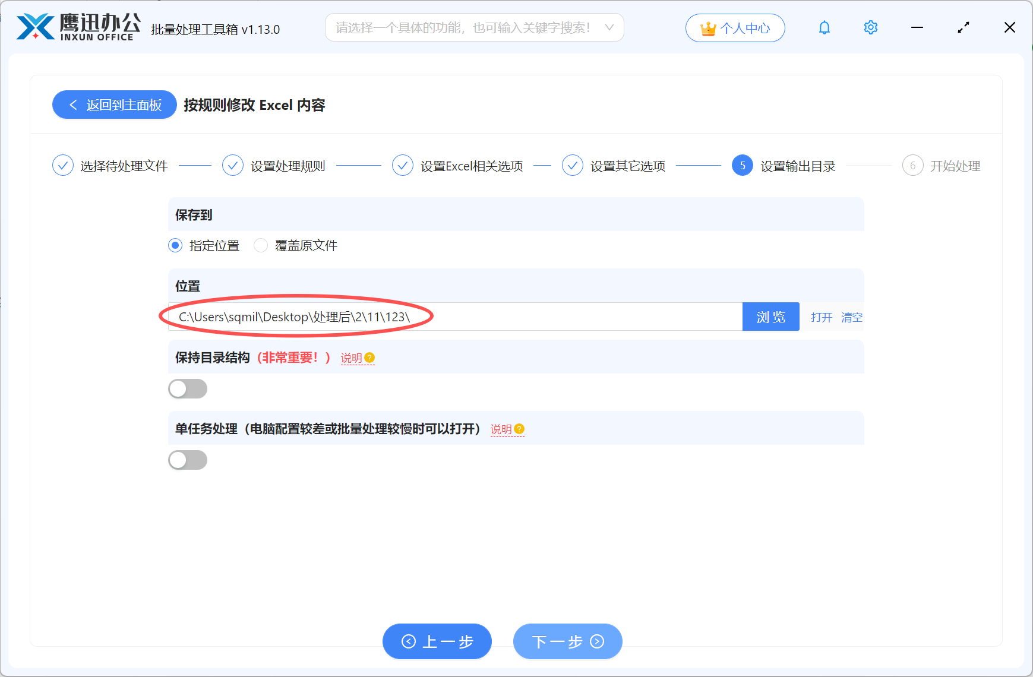Select the 覆盖原文件 radio option
Image resolution: width=1033 pixels, height=677 pixels.
[x=260, y=245]
